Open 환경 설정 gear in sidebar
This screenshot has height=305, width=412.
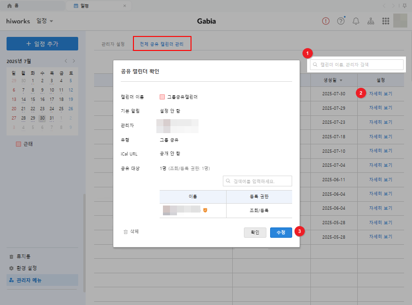12,268
